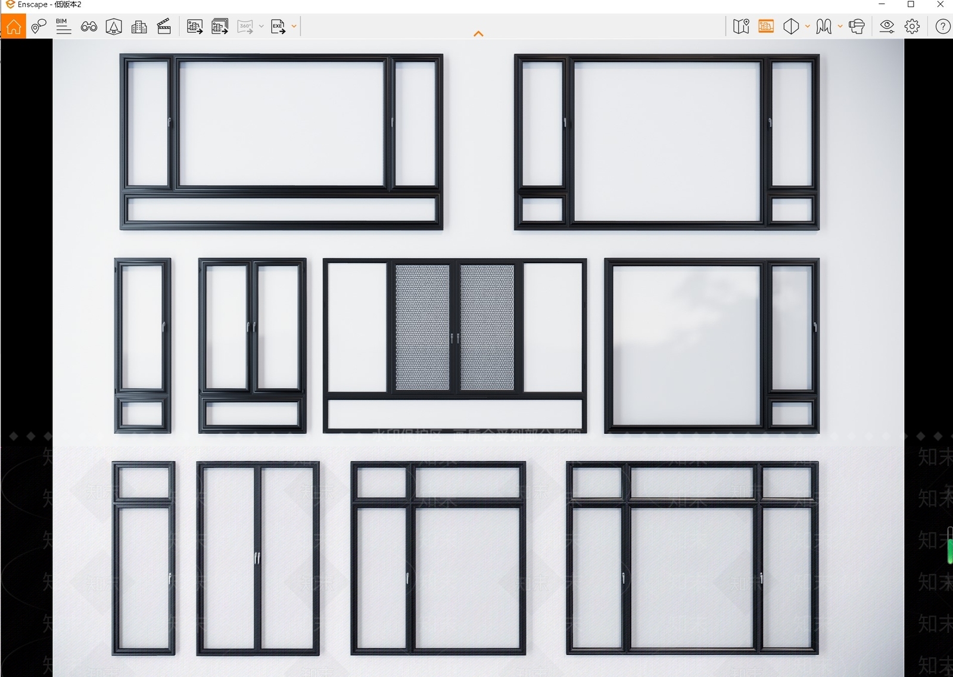Collapse the toolbar with orange chevron
The image size is (953, 677).
[x=478, y=34]
